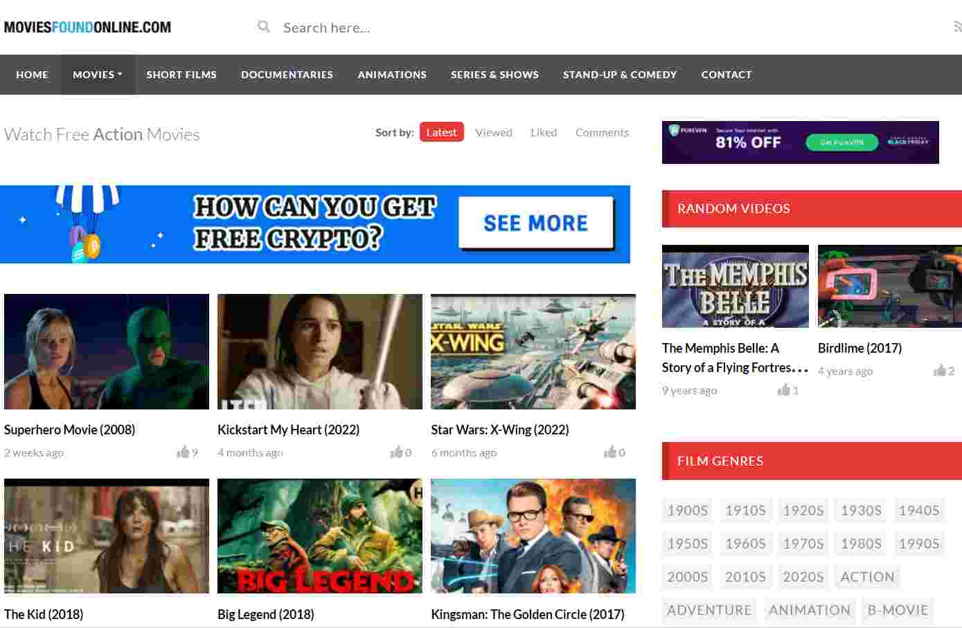The image size is (962, 628).
Task: Click thumbs-up icon for Birdlime (2017)
Action: coord(939,371)
